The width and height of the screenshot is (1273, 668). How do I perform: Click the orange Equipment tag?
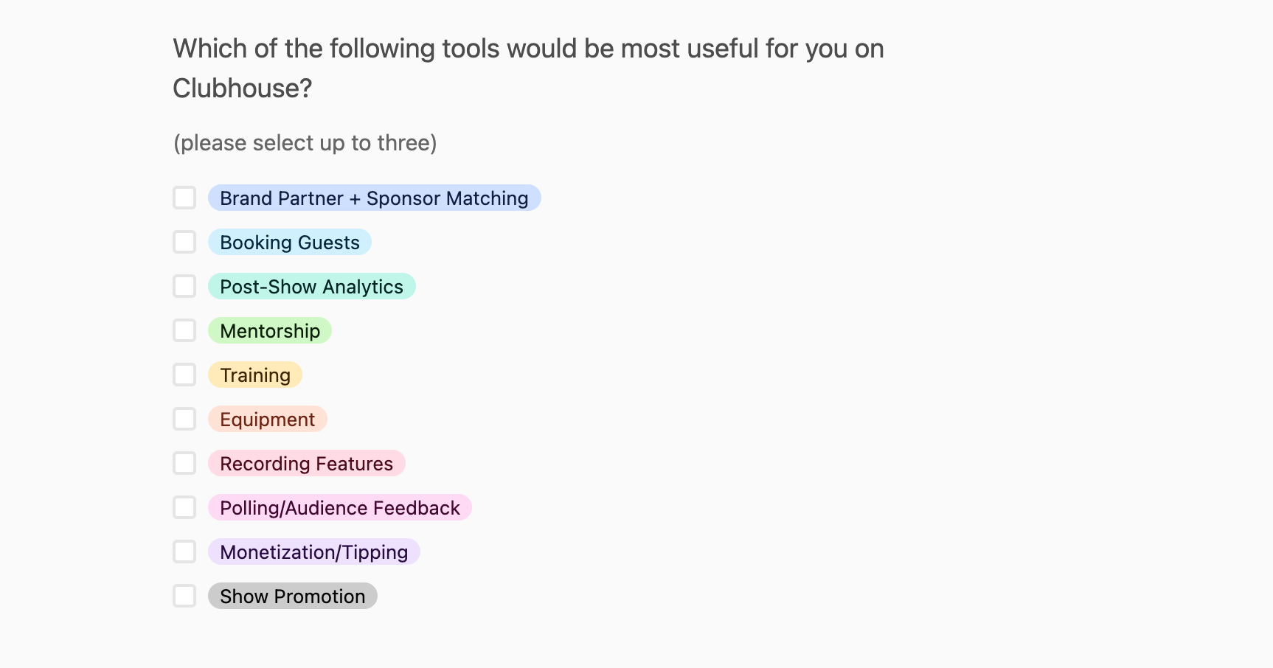pyautogui.click(x=268, y=419)
